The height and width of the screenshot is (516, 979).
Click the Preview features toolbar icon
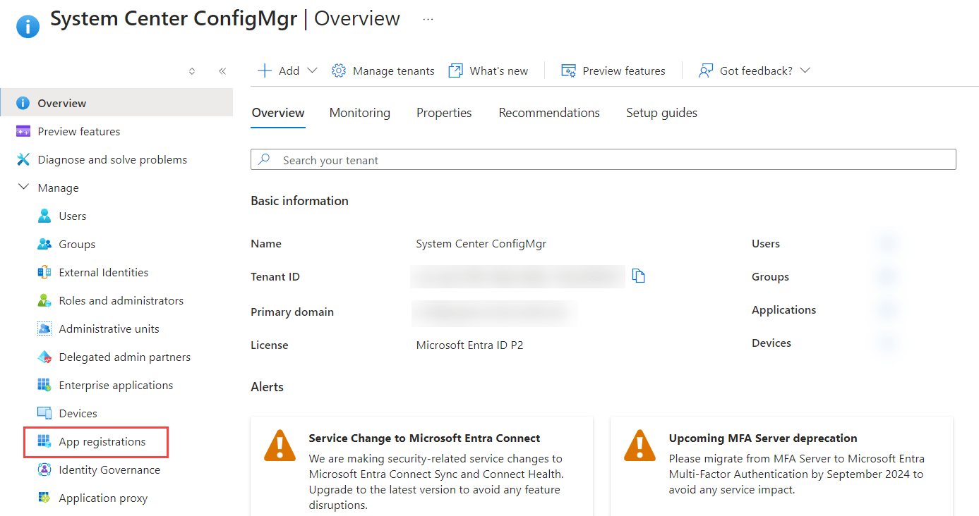tap(568, 70)
